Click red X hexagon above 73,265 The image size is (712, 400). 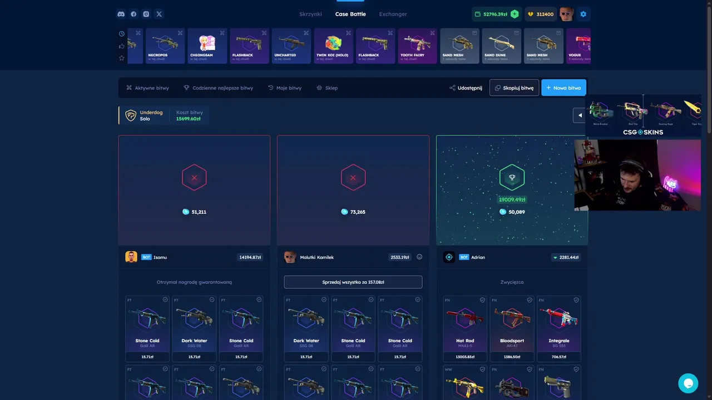[x=353, y=178]
